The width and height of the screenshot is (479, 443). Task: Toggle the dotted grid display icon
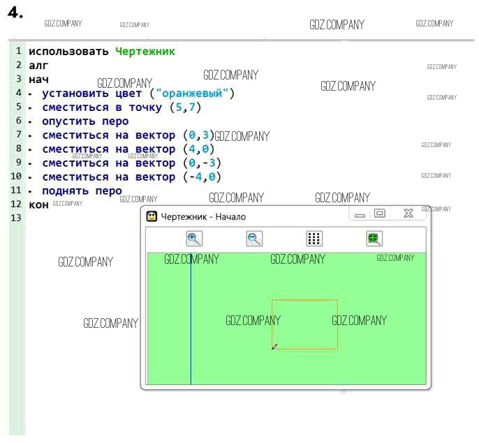(x=314, y=239)
